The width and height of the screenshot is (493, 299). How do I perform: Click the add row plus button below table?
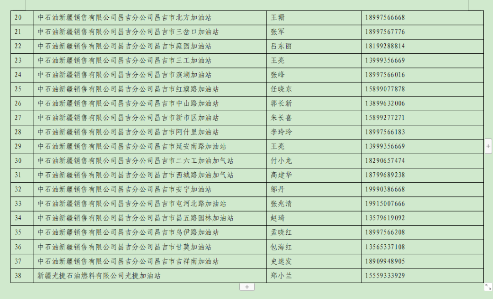click(247, 287)
